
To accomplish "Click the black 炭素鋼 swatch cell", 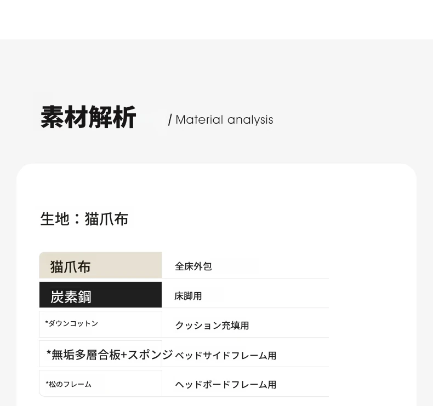I will 100,294.
